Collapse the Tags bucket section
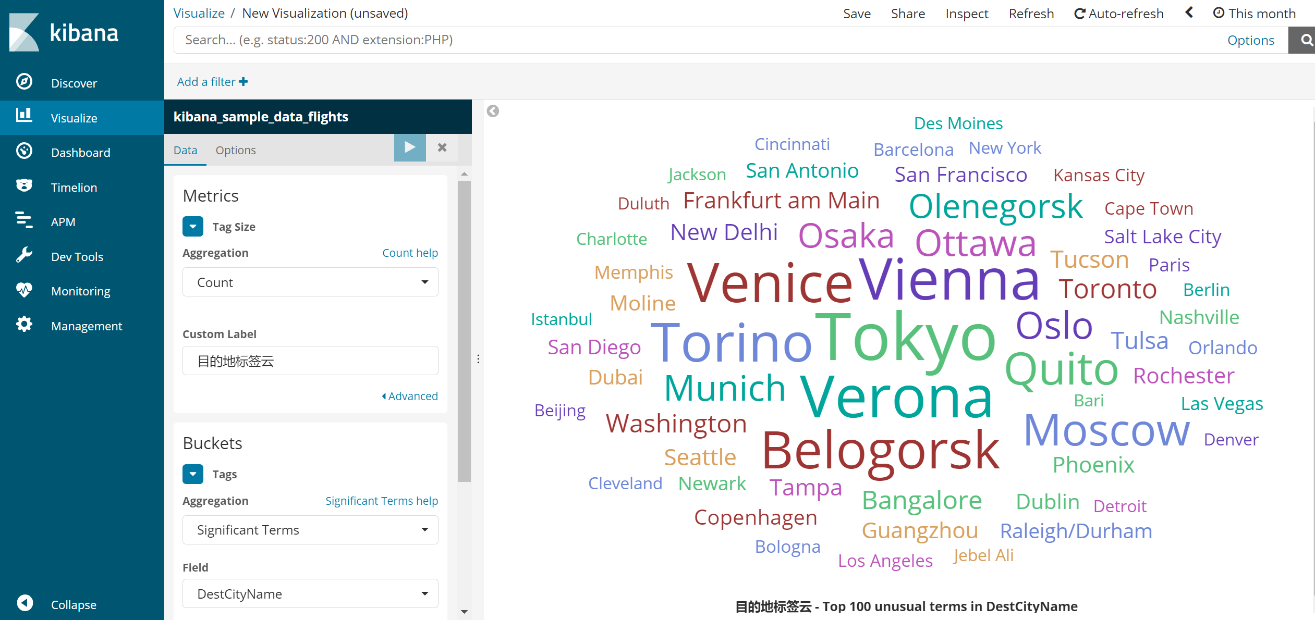Viewport: 1315px width, 620px height. click(x=193, y=474)
